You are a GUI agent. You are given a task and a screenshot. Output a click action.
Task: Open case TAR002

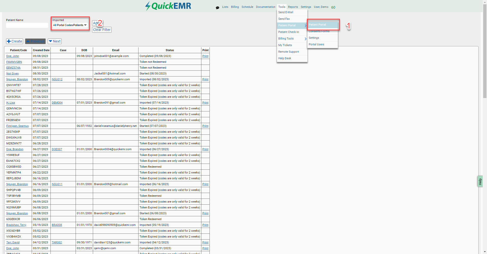(x=57, y=242)
